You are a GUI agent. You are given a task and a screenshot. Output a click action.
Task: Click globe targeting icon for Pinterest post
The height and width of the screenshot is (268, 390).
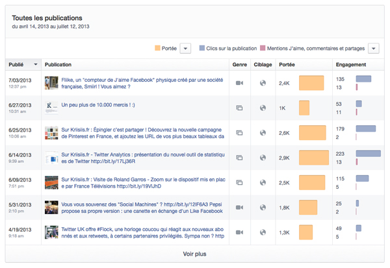coord(263,133)
